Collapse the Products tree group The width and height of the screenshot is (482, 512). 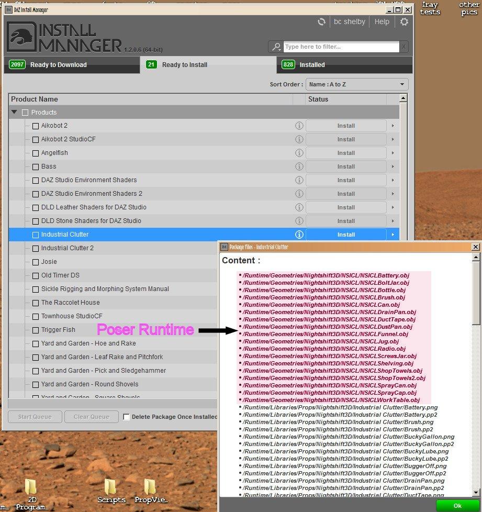pyautogui.click(x=14, y=112)
